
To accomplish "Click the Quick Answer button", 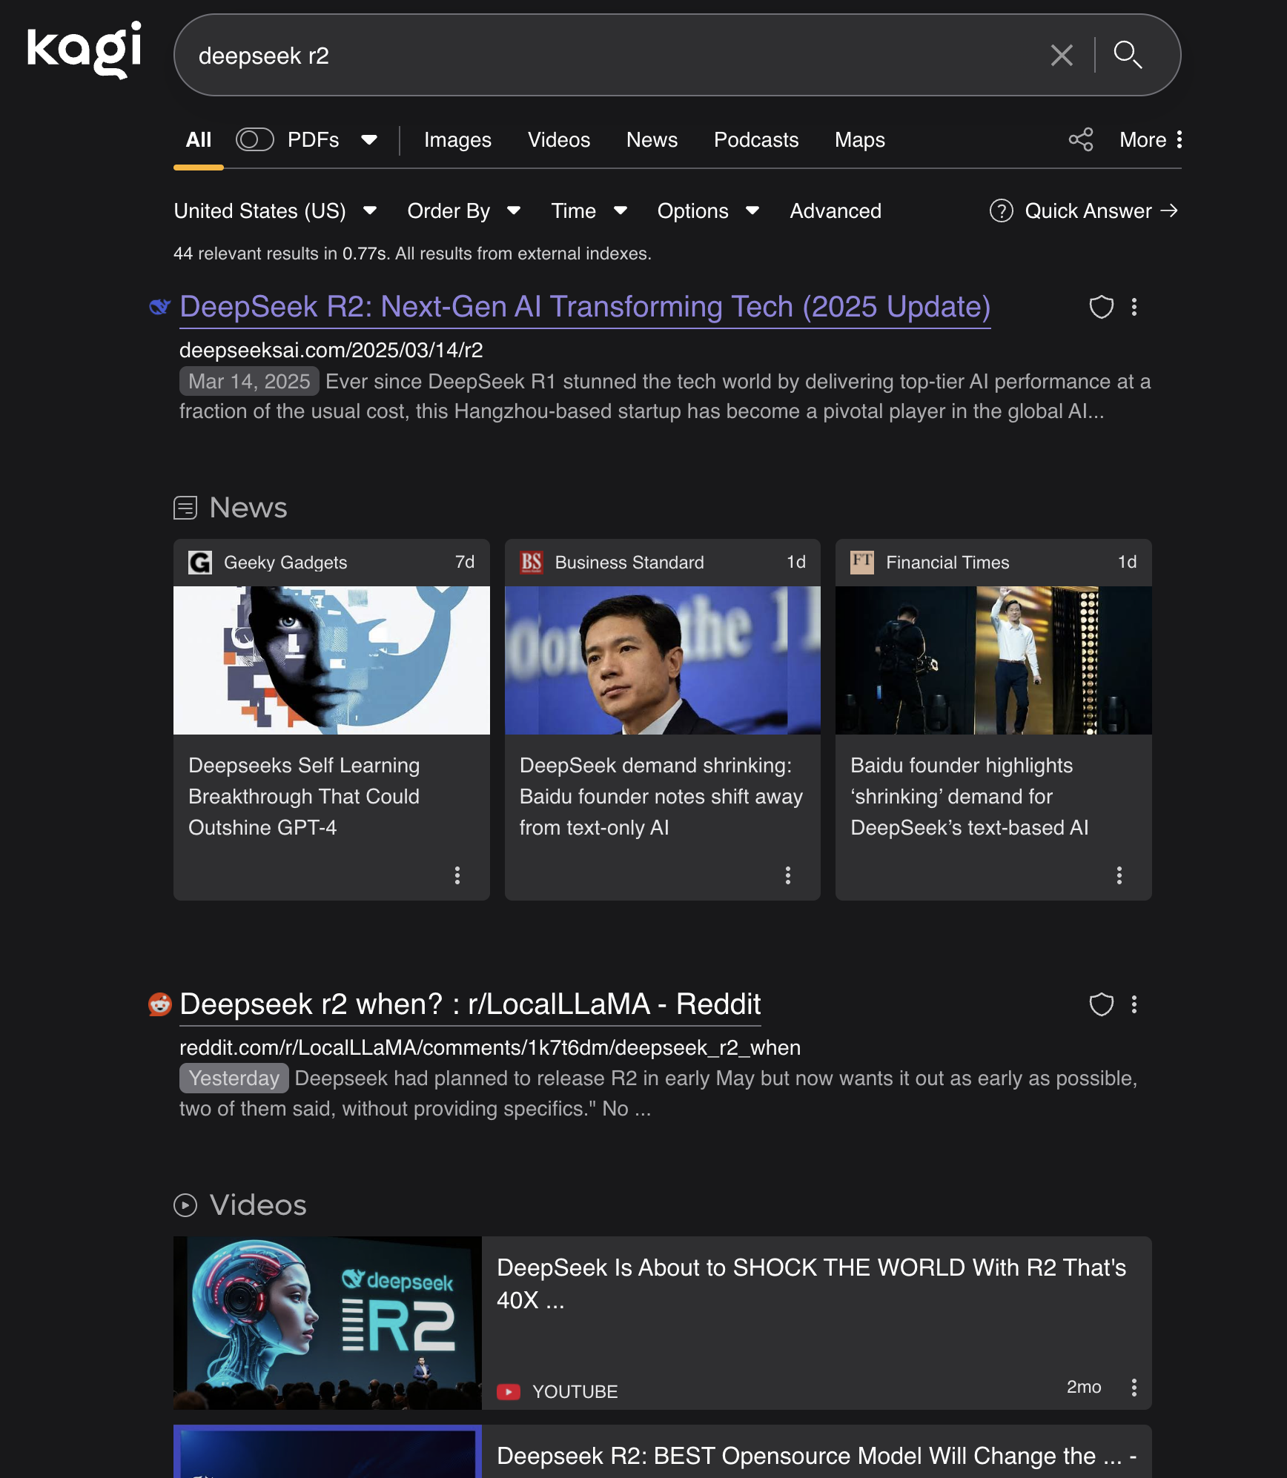I will tap(1084, 211).
